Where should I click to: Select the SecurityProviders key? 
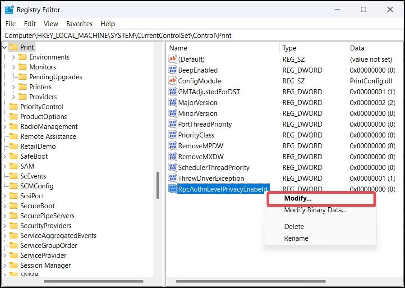(x=46, y=225)
